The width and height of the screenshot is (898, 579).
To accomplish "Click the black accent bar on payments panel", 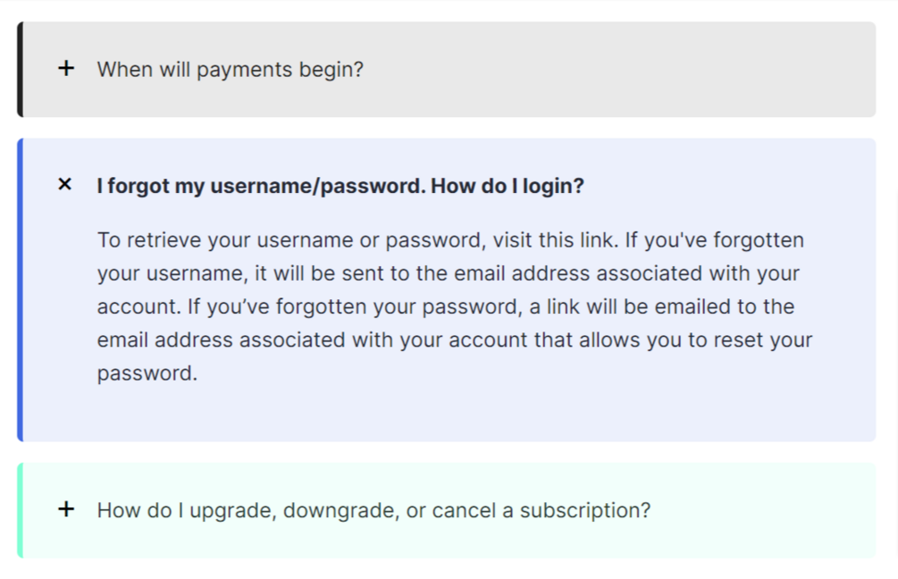I will click(20, 70).
